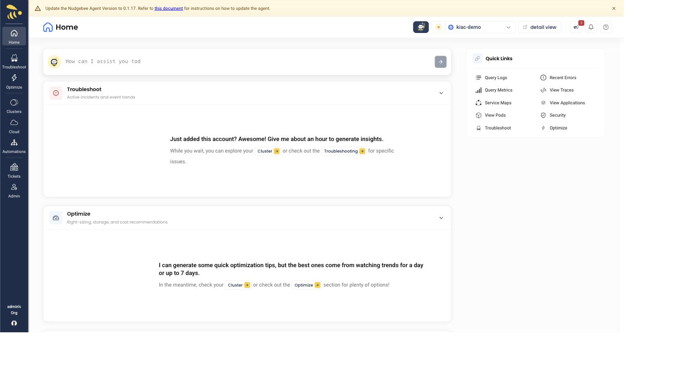Collapse the Troubleshoot section chevron
Viewport: 693px width, 369px height.
(x=441, y=93)
